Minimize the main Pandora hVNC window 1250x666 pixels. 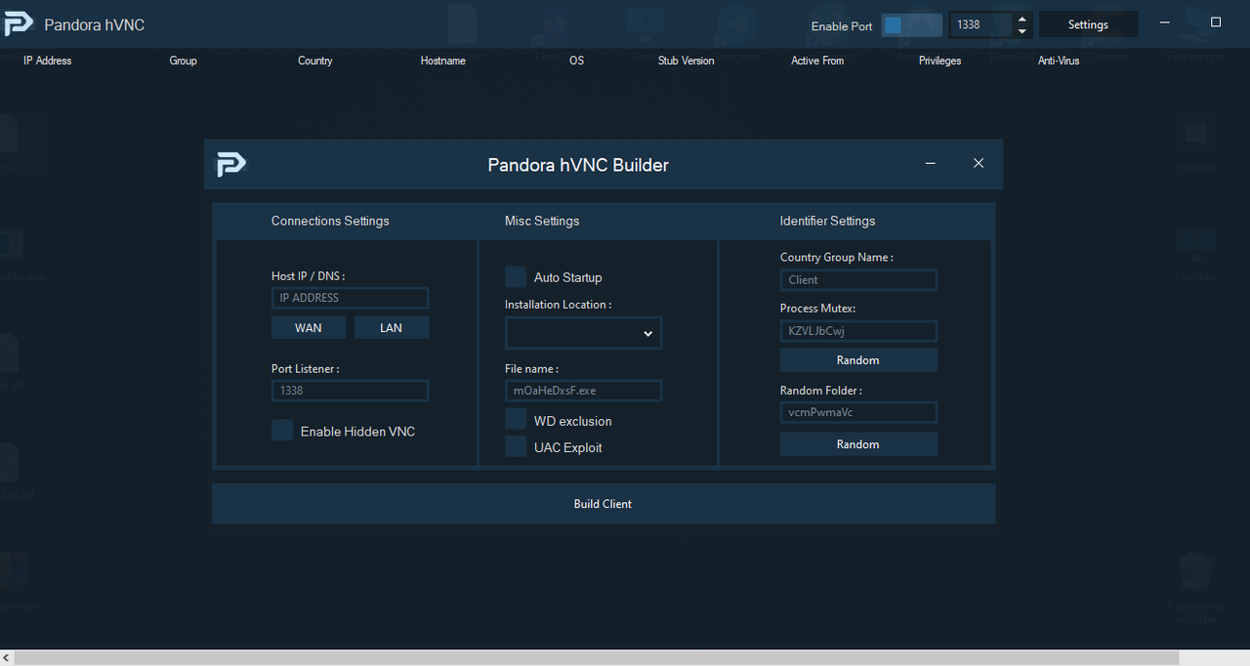(1165, 22)
